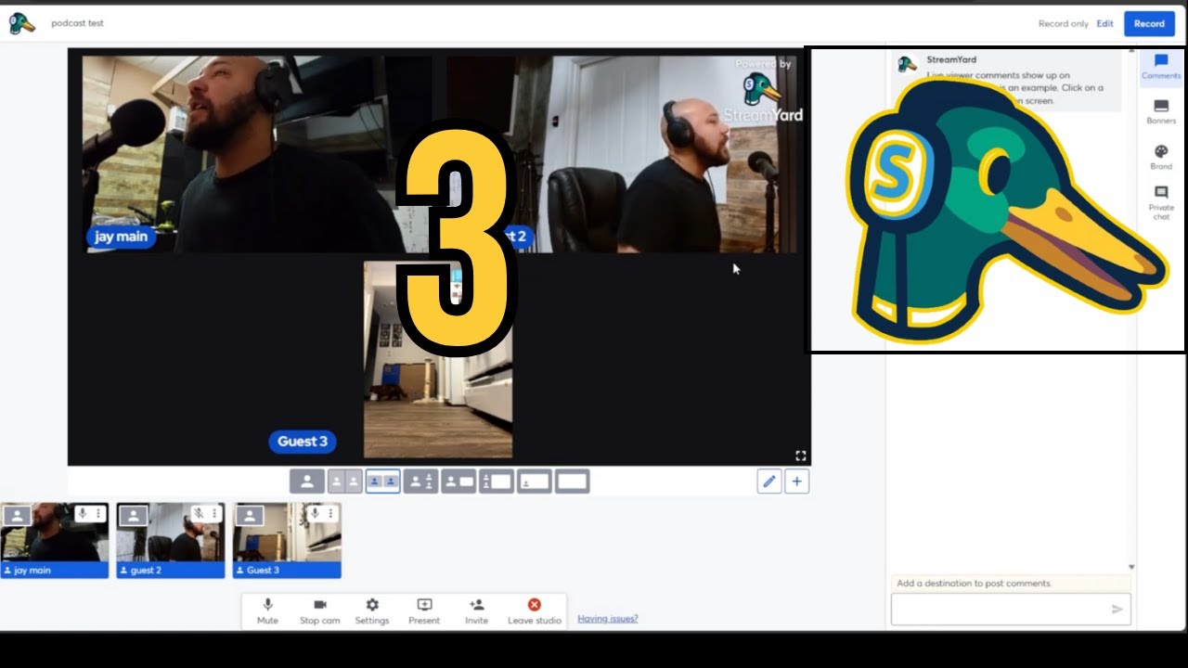Screen dimensions: 1188x668
Task: Click the Guest 3 camera thumbnail
Action: pos(287,541)
